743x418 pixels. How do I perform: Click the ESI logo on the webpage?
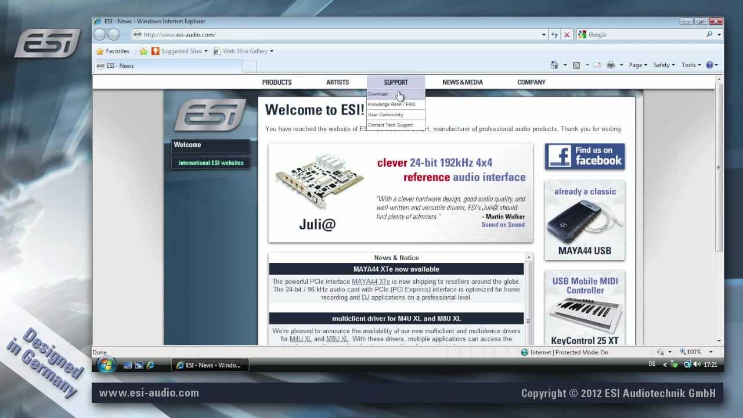210,115
